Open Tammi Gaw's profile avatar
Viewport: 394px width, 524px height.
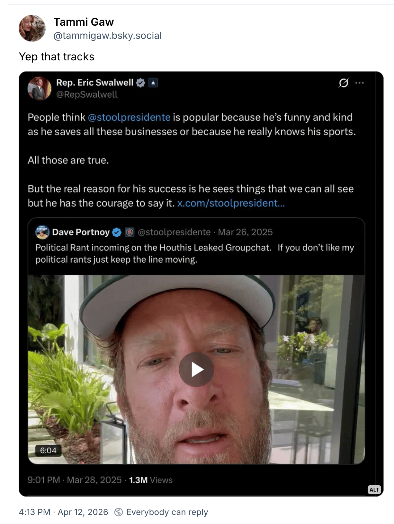tap(32, 28)
